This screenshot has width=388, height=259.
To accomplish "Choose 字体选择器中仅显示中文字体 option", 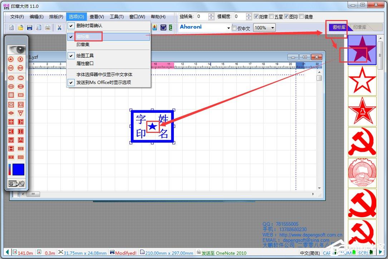I will pyautogui.click(x=109, y=74).
